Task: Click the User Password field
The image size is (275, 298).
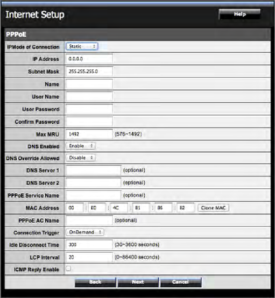Action: (89, 109)
